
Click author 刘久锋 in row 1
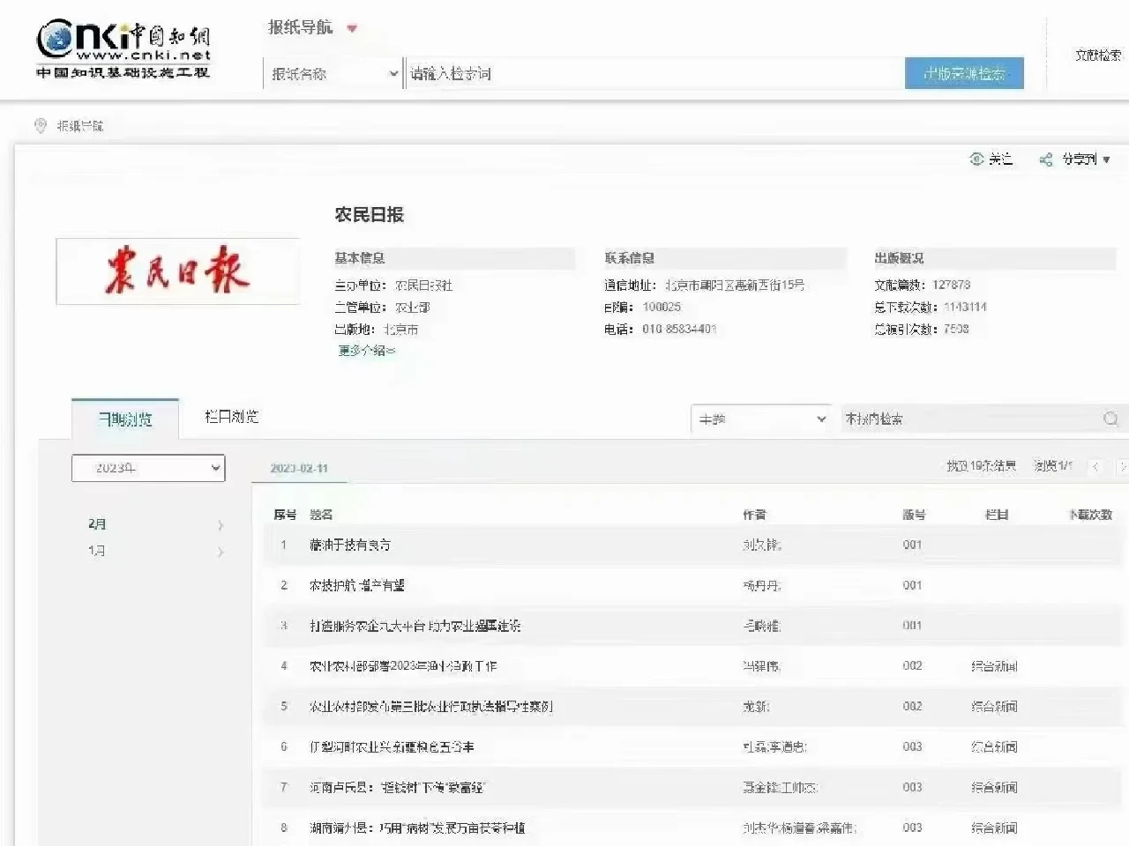[762, 545]
